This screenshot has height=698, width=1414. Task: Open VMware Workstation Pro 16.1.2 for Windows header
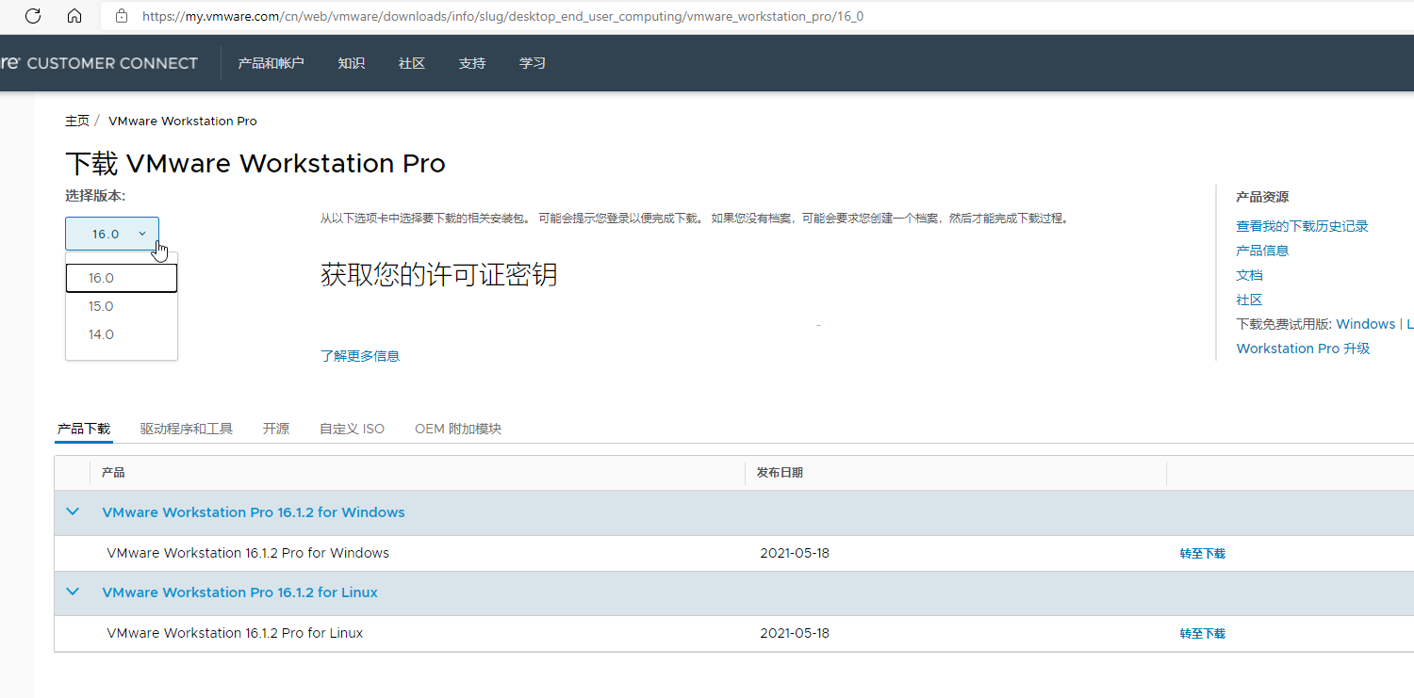pyautogui.click(x=254, y=512)
